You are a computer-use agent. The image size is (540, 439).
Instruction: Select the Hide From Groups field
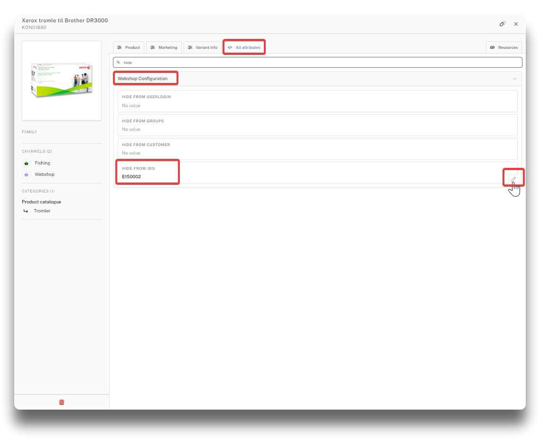click(317, 125)
